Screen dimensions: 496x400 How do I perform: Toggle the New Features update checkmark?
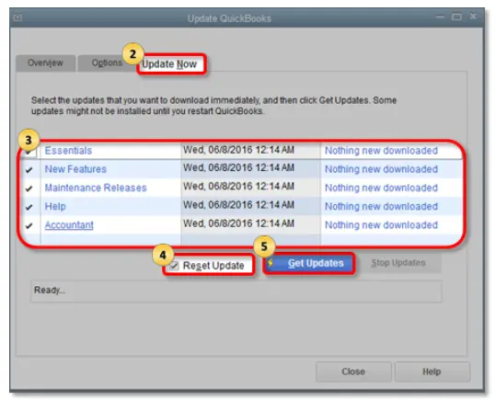tap(29, 170)
